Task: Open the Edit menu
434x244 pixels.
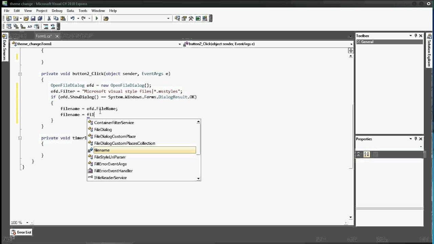Action: coord(17,11)
